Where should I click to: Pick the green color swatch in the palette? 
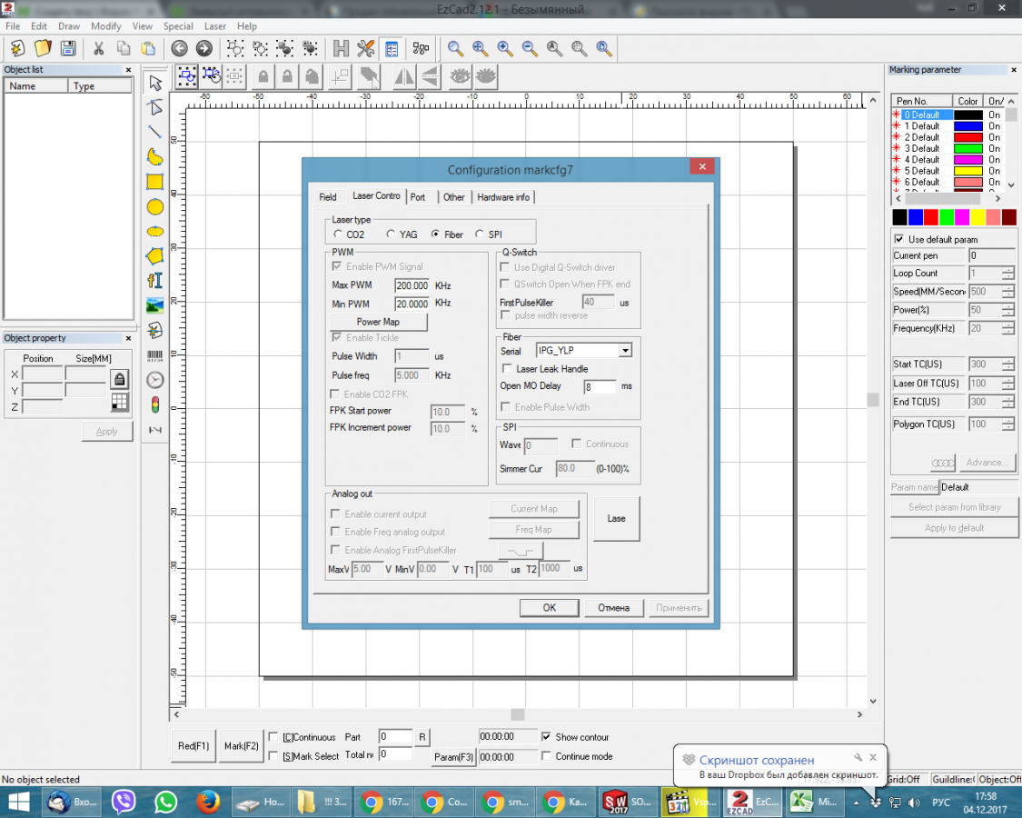pos(947,217)
